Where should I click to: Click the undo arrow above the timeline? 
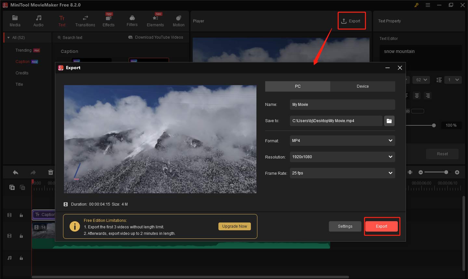pyautogui.click(x=16, y=172)
